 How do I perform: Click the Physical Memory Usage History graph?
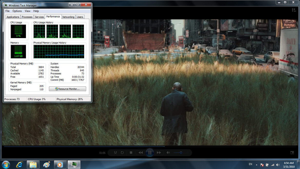59,52
